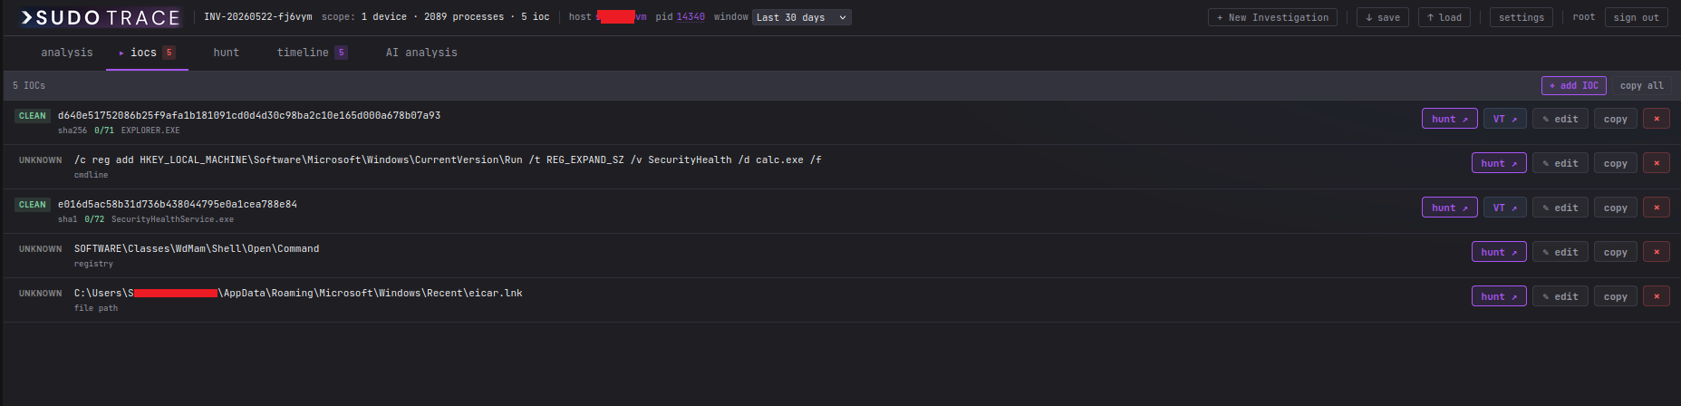Click the load button
Screen dimensions: 1681x406
1444,17
